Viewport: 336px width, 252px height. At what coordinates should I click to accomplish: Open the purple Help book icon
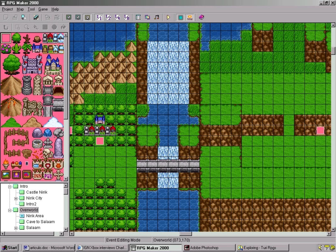click(201, 17)
